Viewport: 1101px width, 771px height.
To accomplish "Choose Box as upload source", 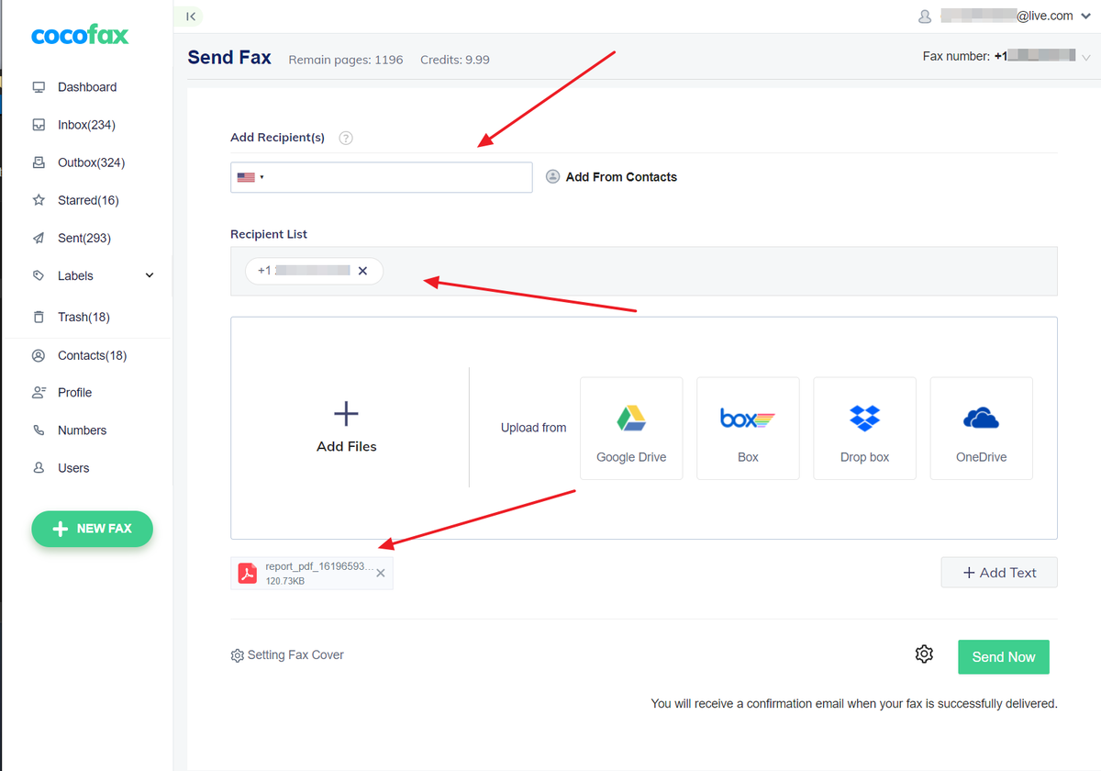I will [748, 428].
